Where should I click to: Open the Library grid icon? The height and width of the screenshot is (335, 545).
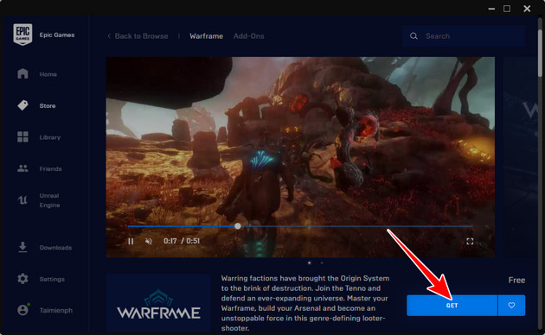click(x=22, y=136)
